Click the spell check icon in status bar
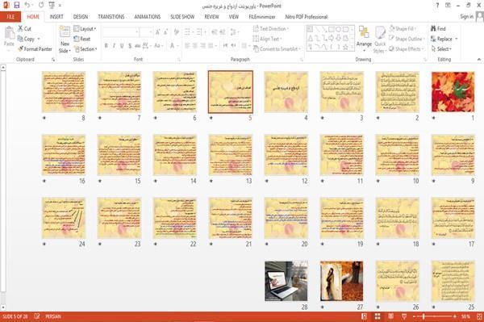Screen dimensions: 484x322 pos(37,316)
